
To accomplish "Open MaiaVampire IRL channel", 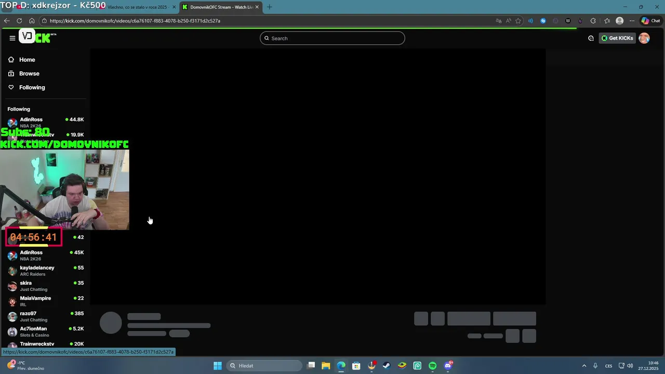I will click(46, 301).
